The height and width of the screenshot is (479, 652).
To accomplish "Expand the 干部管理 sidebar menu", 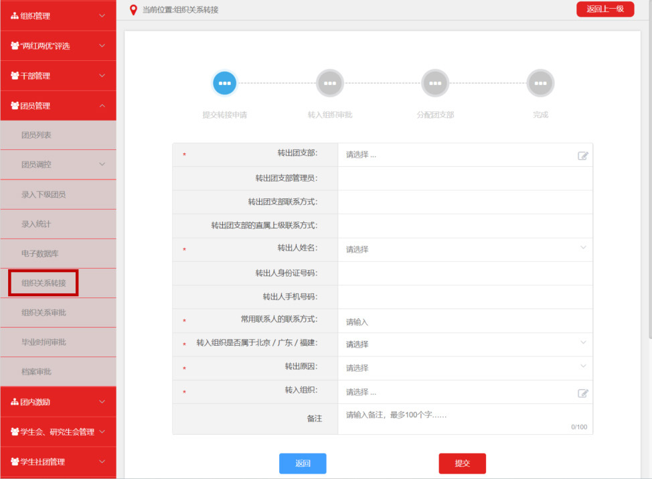I will coord(58,76).
